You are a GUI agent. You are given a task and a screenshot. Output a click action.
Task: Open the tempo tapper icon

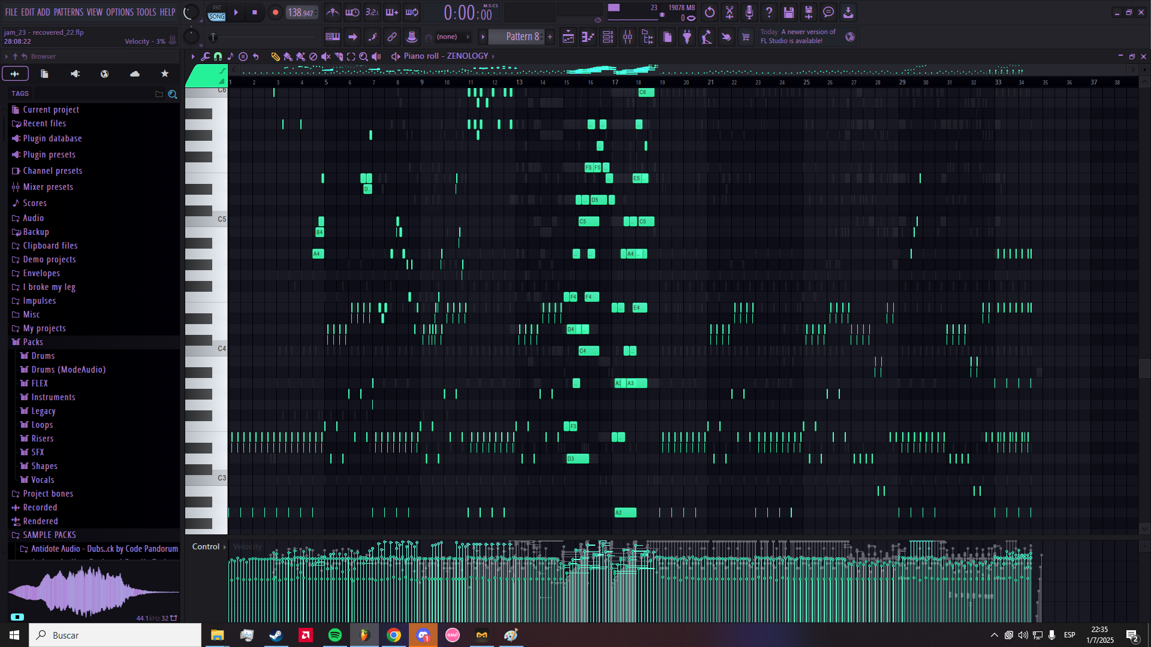tap(707, 37)
